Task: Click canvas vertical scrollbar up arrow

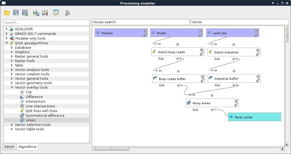Action: pyautogui.click(x=286, y=27)
